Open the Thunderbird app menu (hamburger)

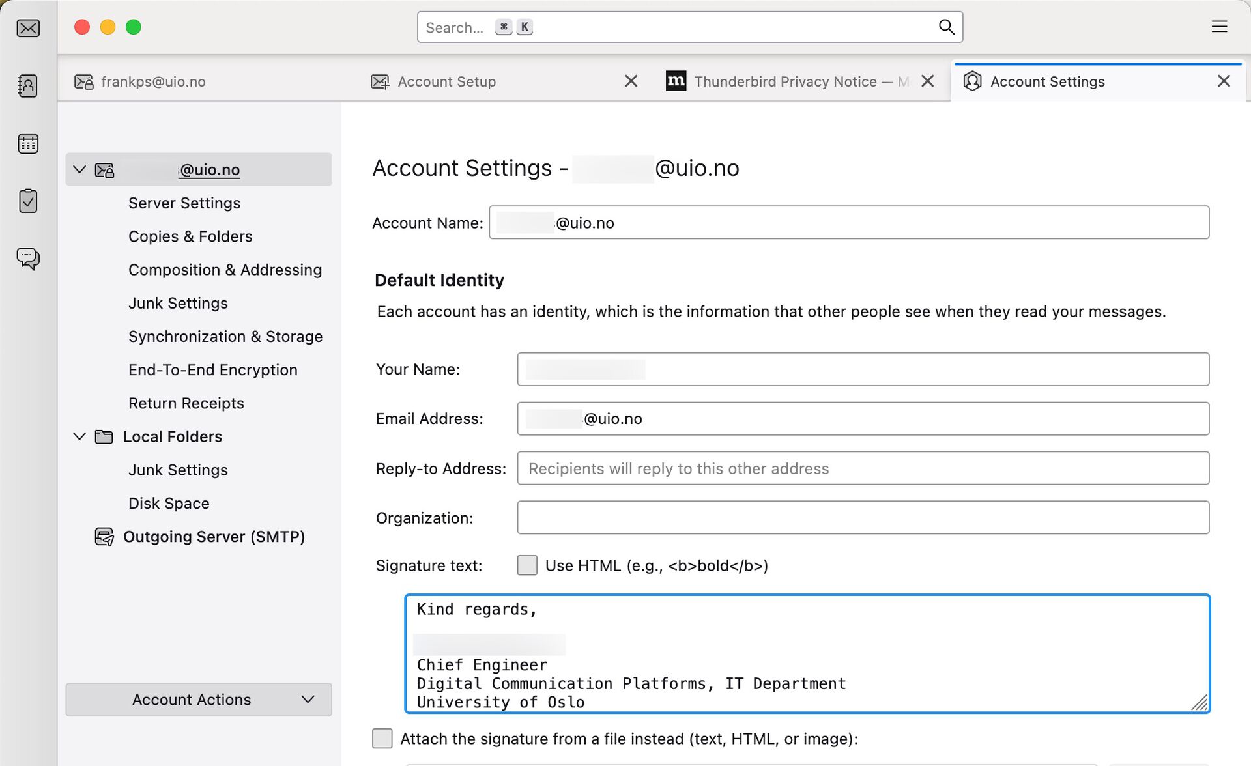pos(1219,27)
